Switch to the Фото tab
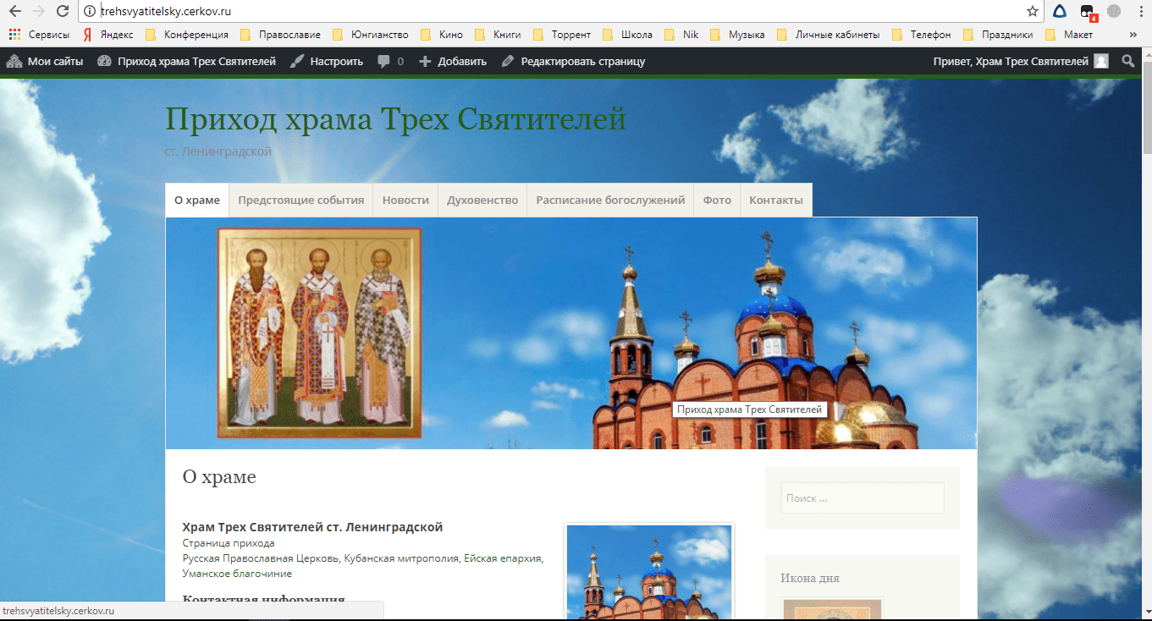 pos(717,201)
